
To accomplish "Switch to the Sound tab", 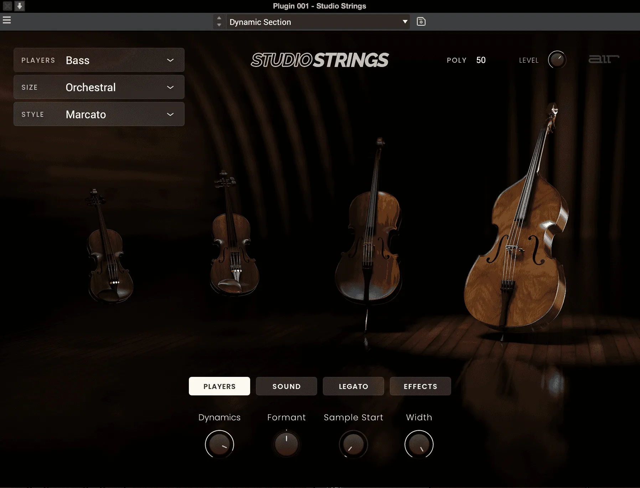I will (x=287, y=386).
